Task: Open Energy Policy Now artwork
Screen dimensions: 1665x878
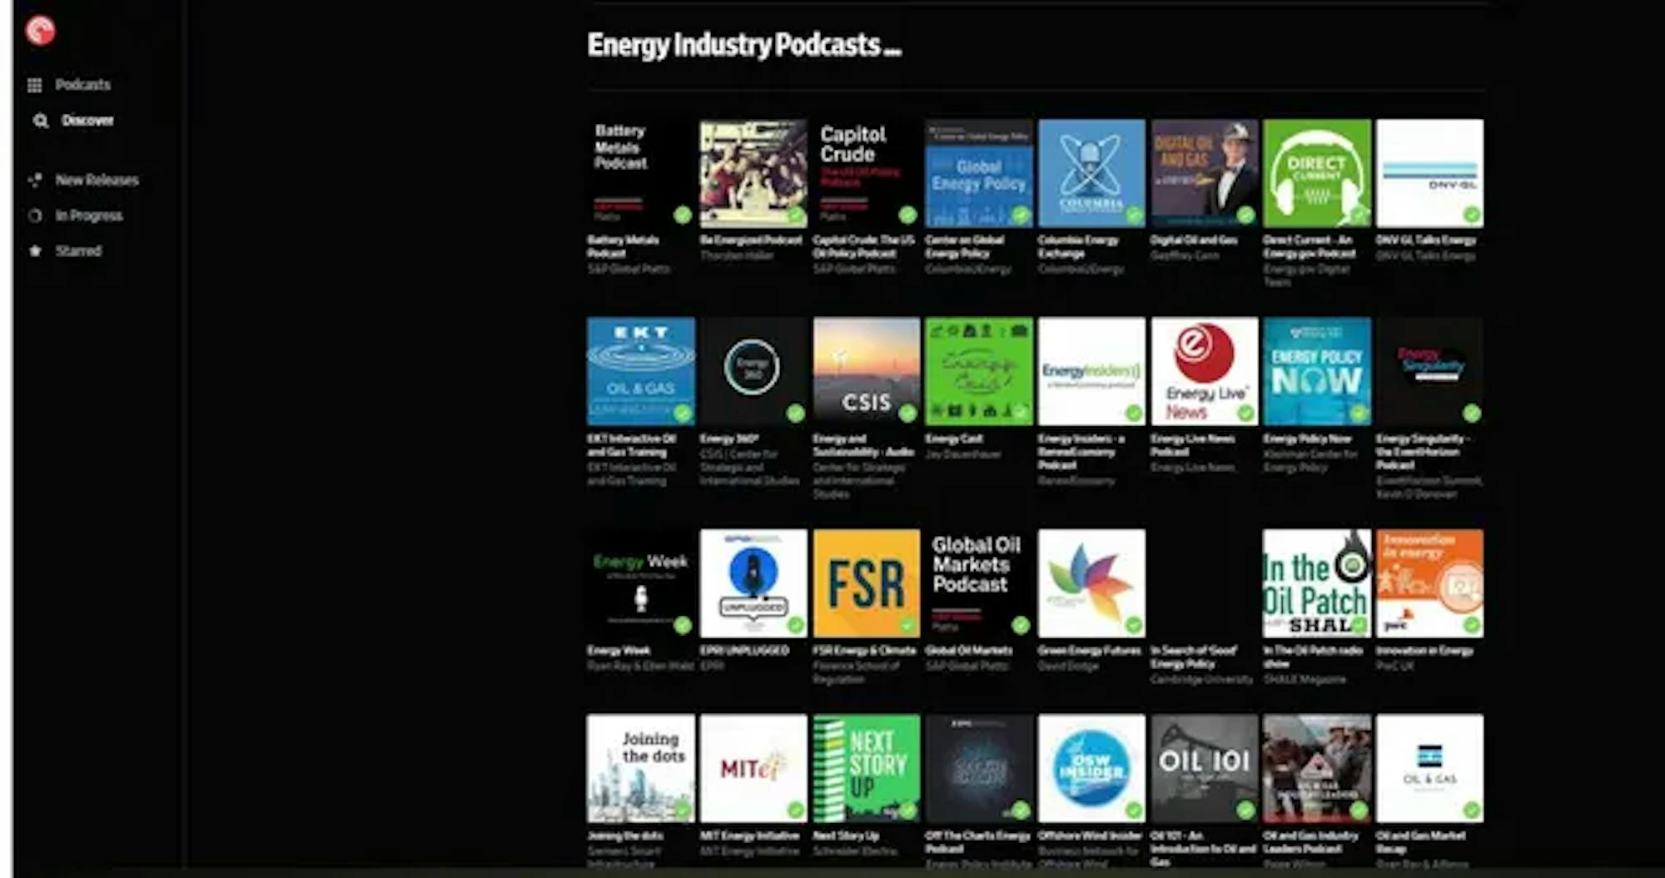Action: 1317,371
